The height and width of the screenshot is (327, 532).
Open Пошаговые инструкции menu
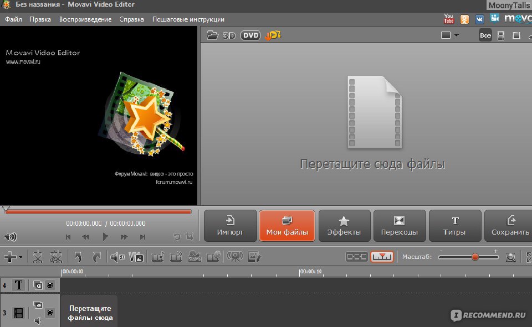pos(188,19)
